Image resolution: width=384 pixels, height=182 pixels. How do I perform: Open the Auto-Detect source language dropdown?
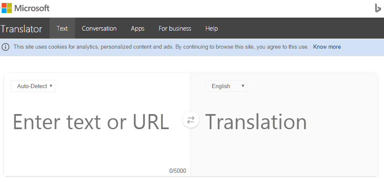(x=33, y=86)
